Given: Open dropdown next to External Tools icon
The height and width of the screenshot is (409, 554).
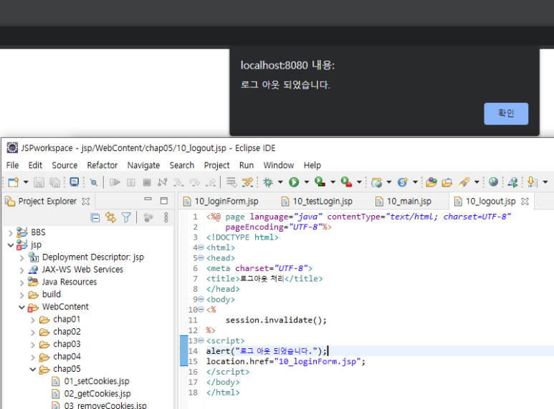Looking at the screenshot, I should tap(359, 182).
